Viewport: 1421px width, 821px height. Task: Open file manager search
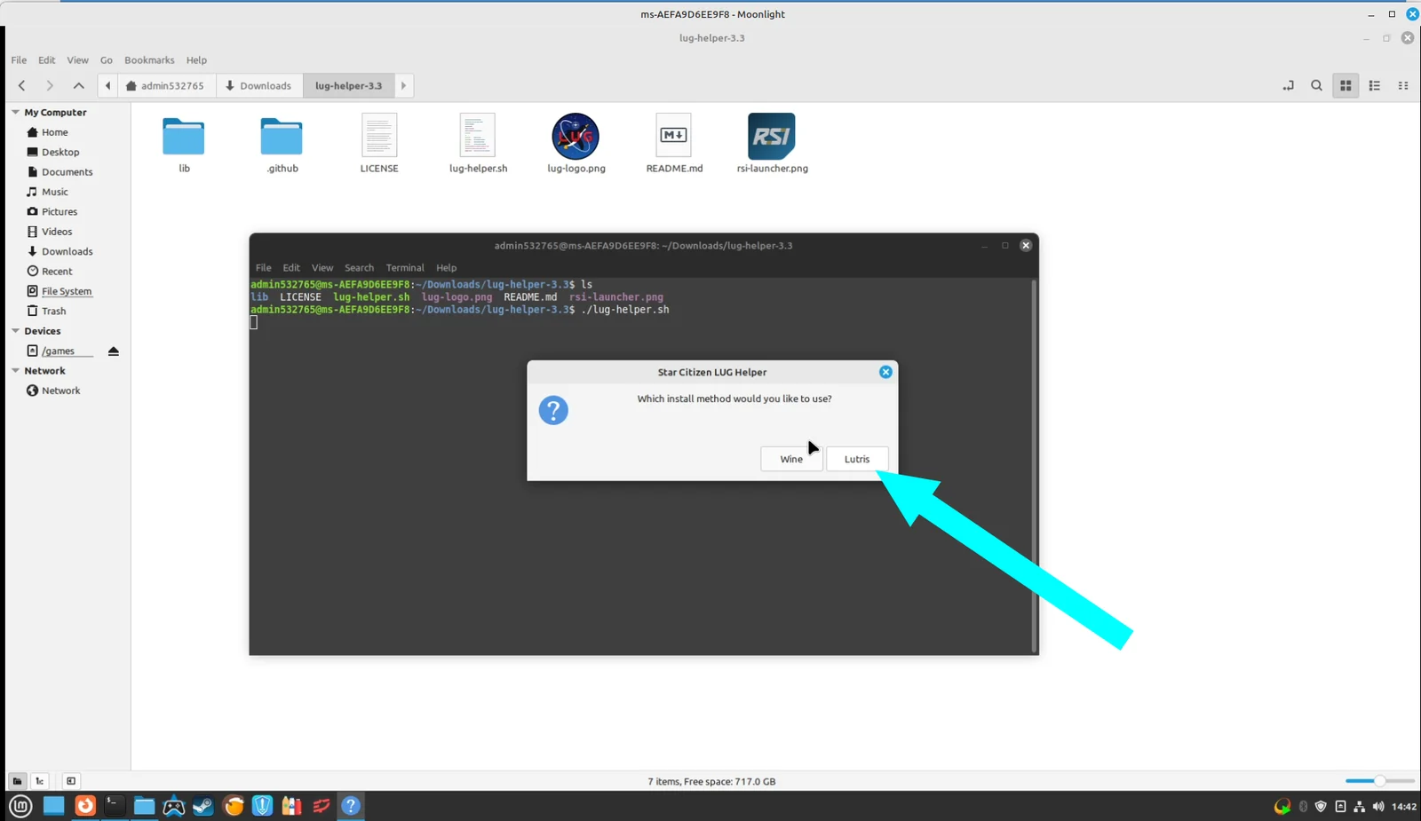[1316, 86]
